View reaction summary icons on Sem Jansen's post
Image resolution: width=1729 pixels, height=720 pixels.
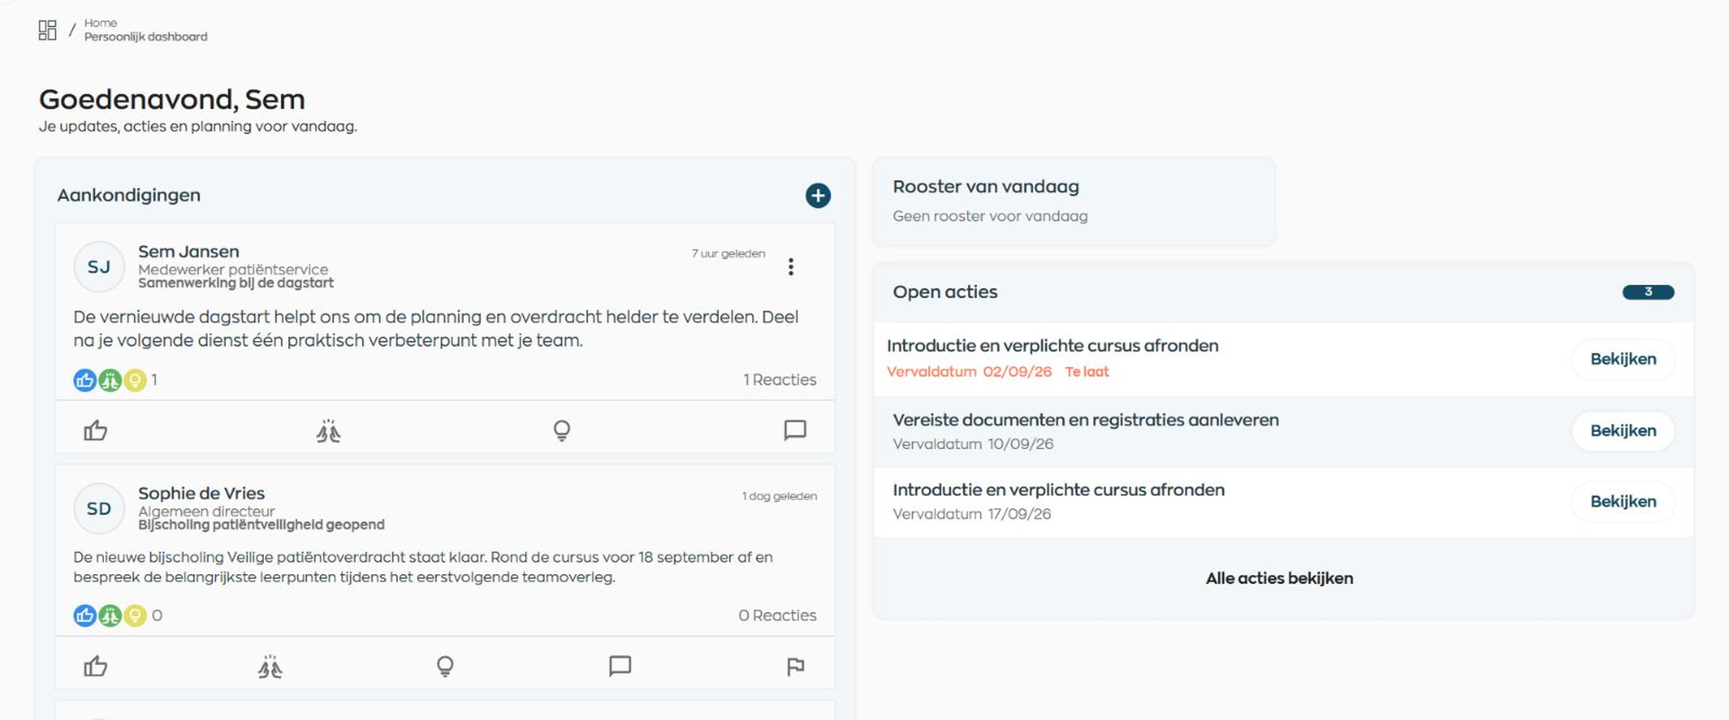coord(110,381)
